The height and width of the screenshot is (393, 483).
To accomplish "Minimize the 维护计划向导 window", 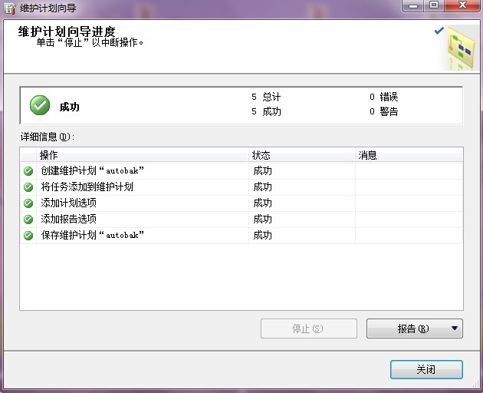I will coord(412,5).
